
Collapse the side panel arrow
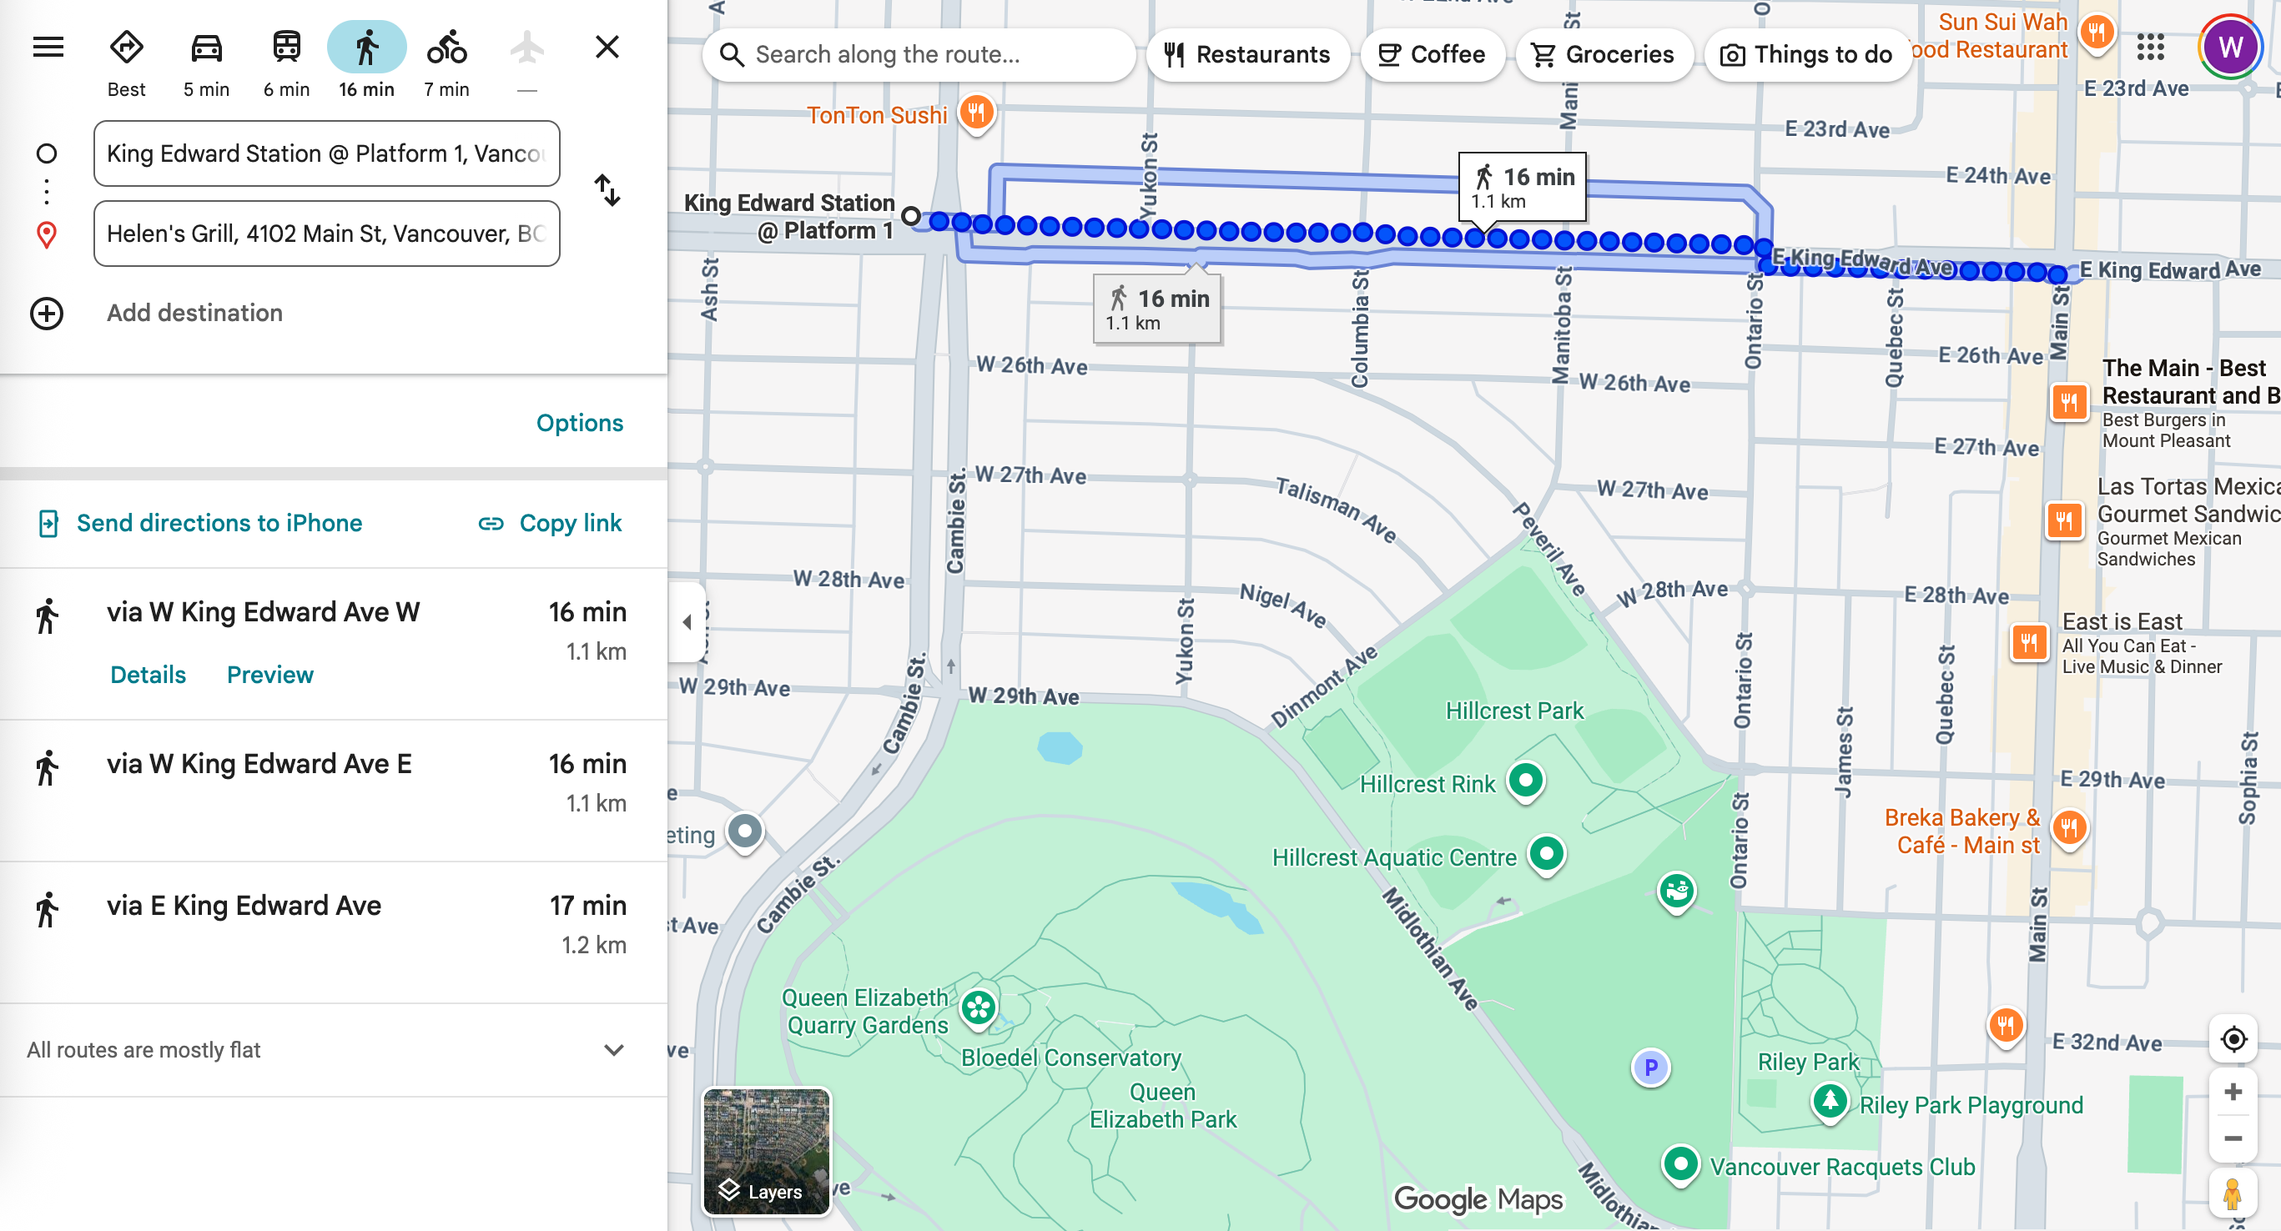coord(687,622)
